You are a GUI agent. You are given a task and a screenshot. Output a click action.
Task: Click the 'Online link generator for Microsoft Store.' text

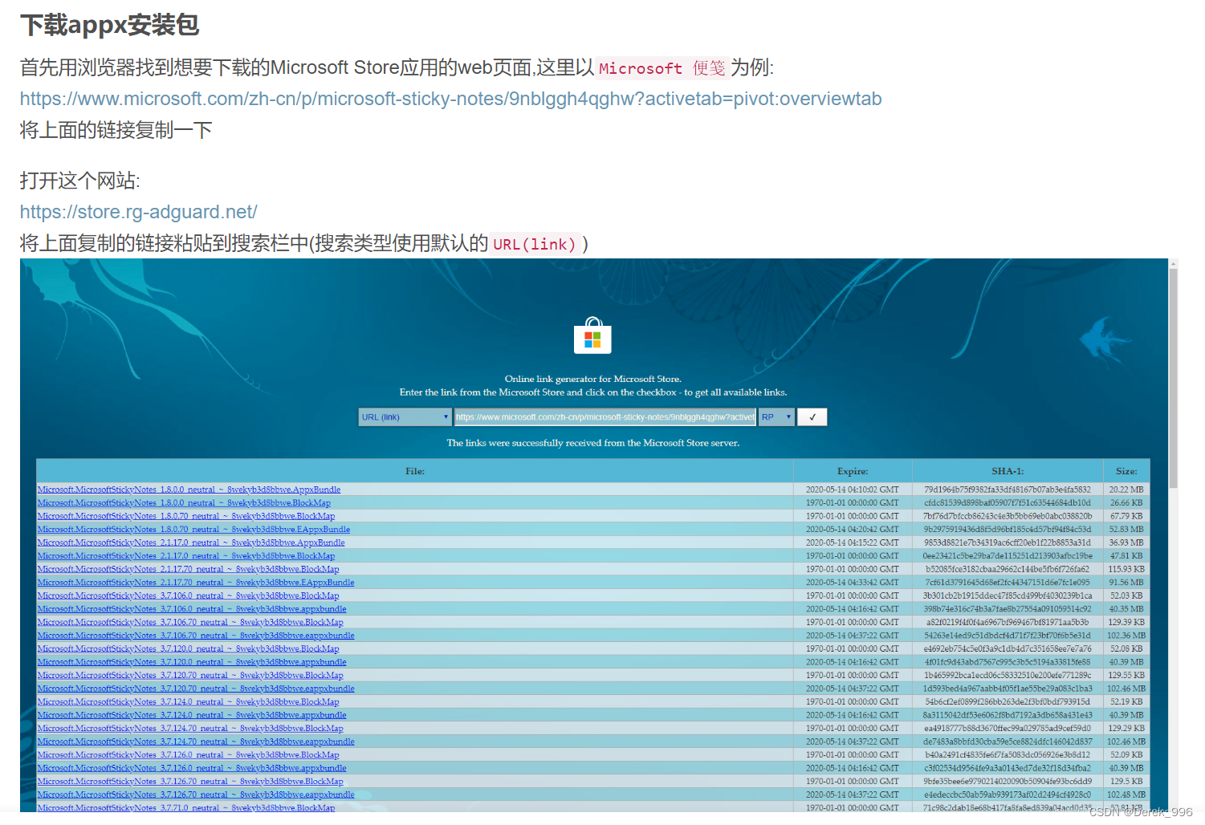pyautogui.click(x=593, y=379)
